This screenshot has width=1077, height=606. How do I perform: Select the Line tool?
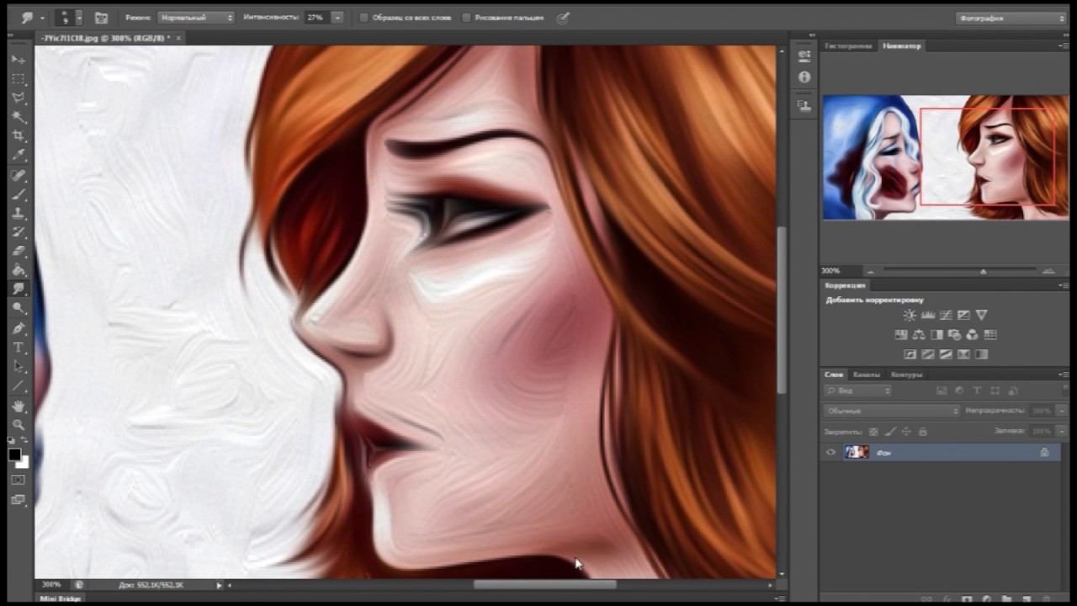[19, 386]
